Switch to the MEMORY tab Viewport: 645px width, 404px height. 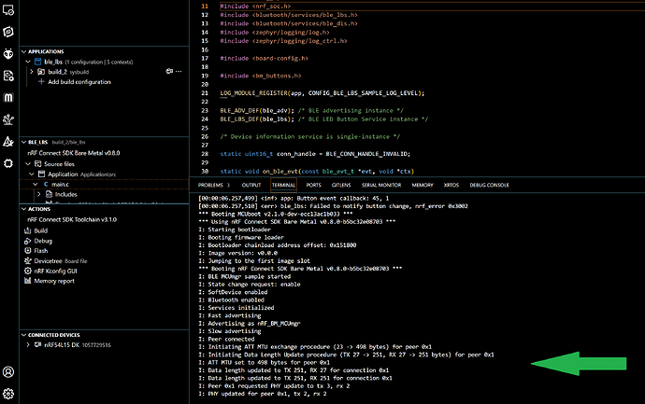click(423, 185)
